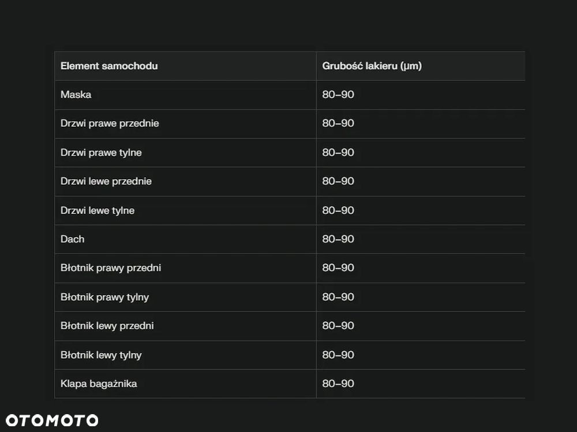
Task: Click the 80–90 value for Błotnik prawy przedni
Action: (338, 268)
